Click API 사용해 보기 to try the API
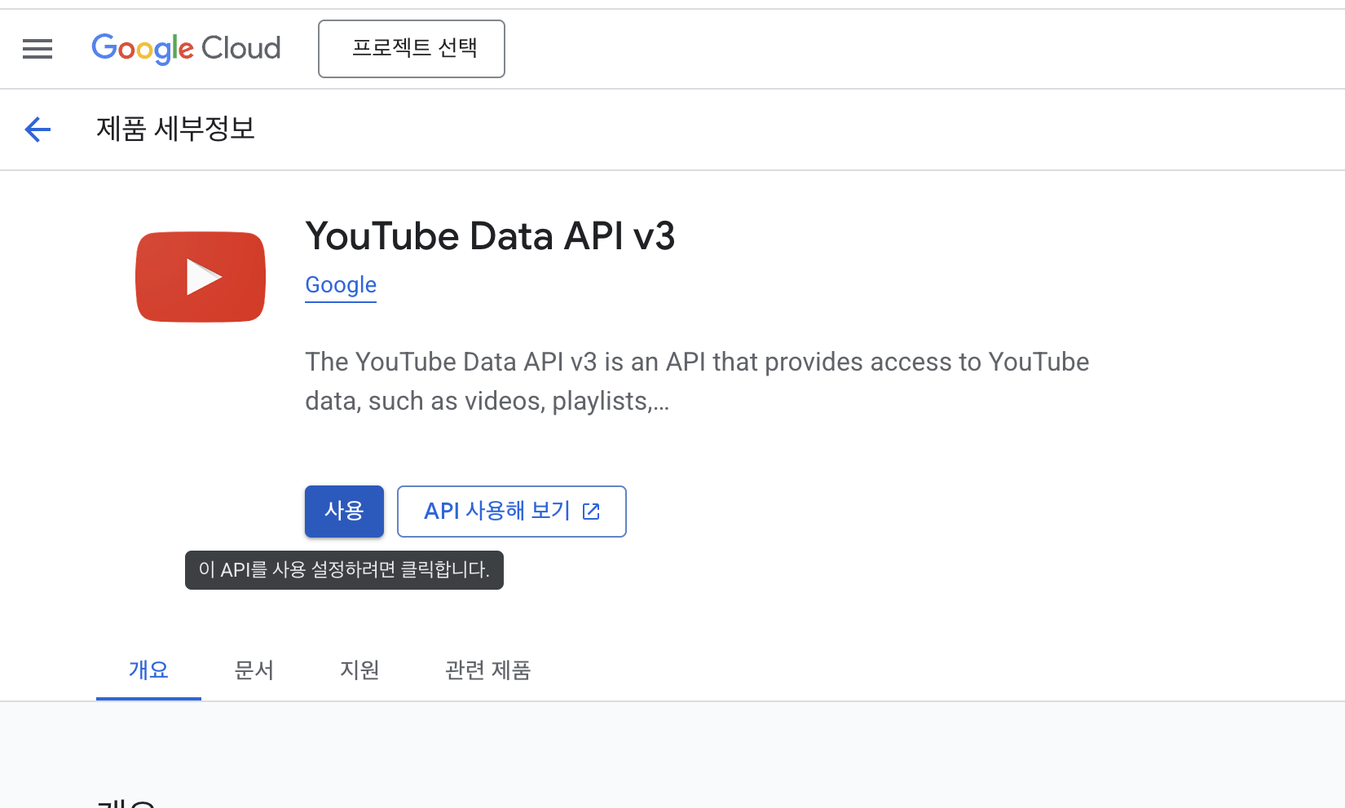This screenshot has width=1345, height=808. point(511,511)
